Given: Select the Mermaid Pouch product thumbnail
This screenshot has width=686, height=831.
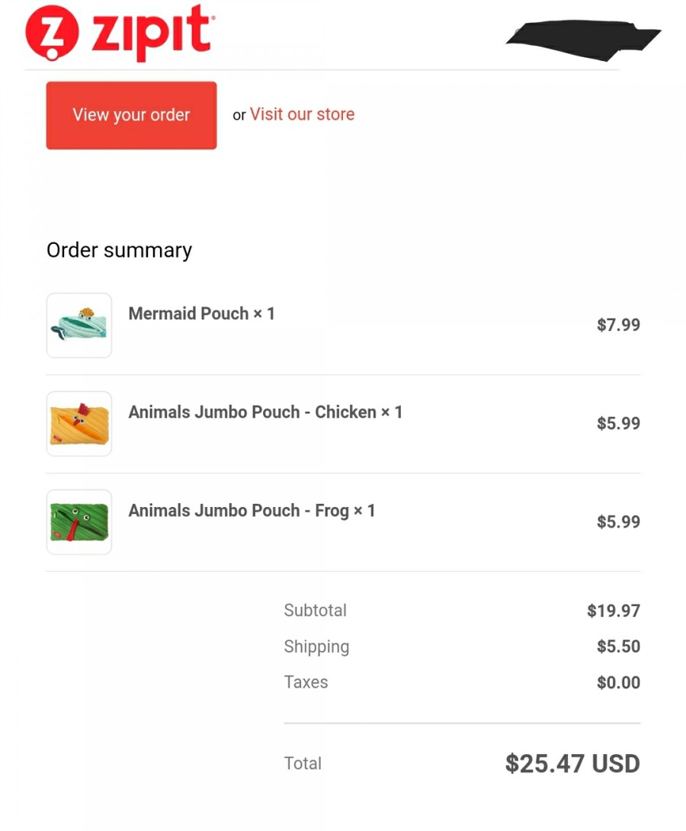Looking at the screenshot, I should pyautogui.click(x=79, y=325).
